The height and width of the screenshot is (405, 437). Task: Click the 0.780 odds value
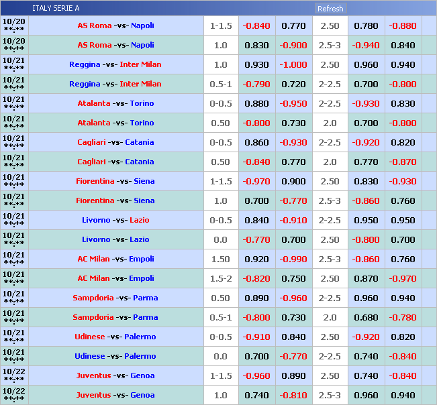click(366, 25)
